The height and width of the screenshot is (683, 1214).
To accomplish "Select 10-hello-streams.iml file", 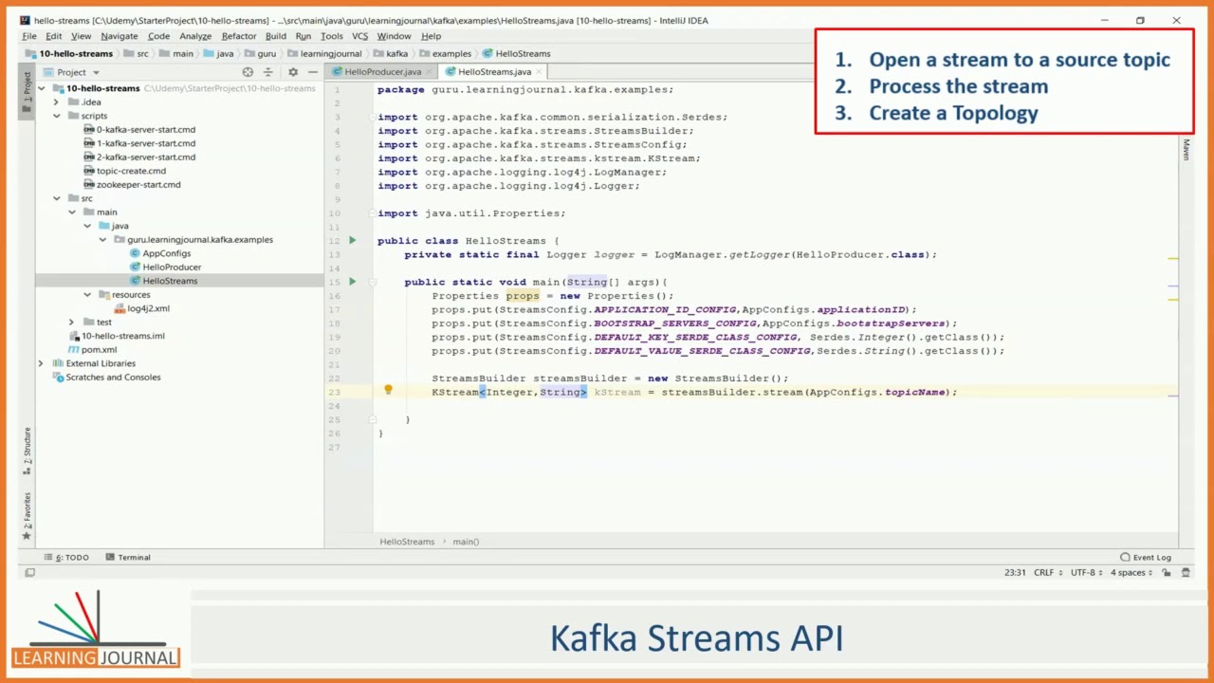I will tap(122, 336).
